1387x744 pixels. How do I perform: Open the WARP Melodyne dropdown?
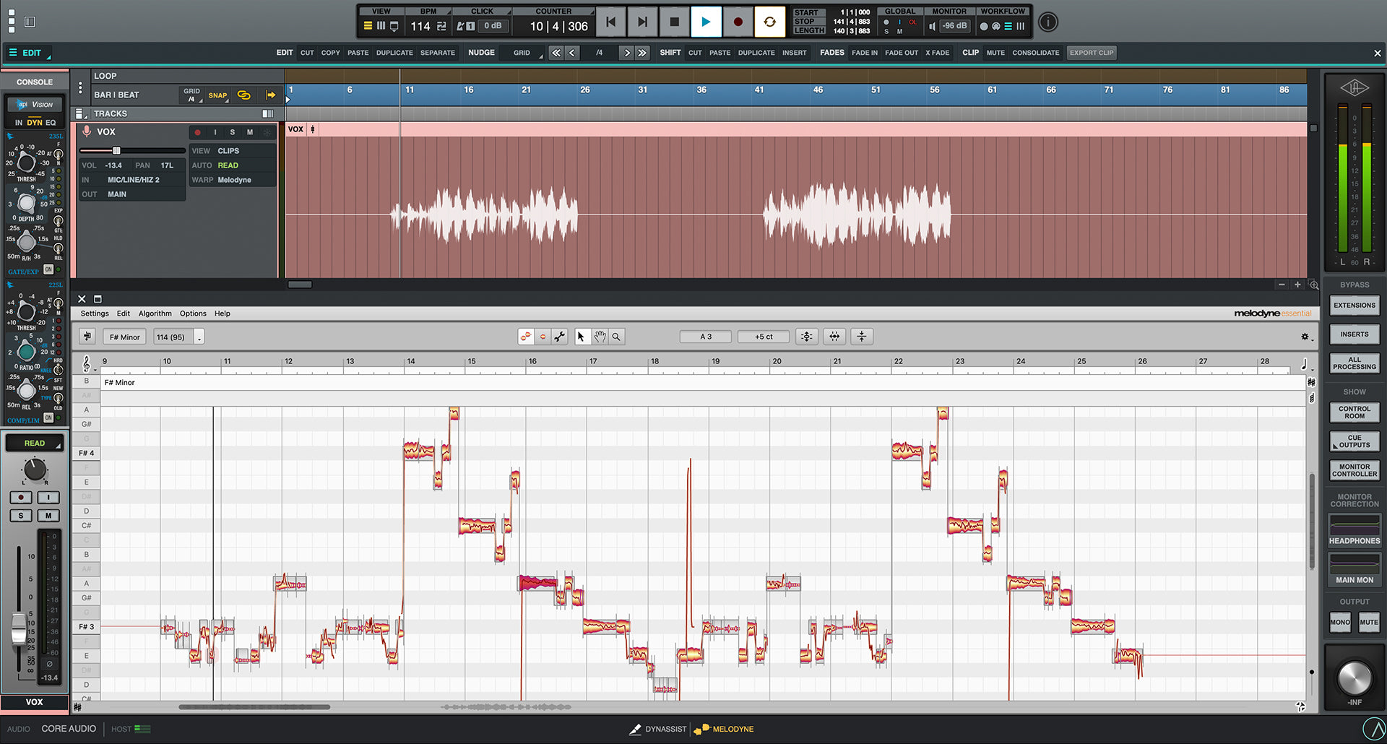coord(233,180)
